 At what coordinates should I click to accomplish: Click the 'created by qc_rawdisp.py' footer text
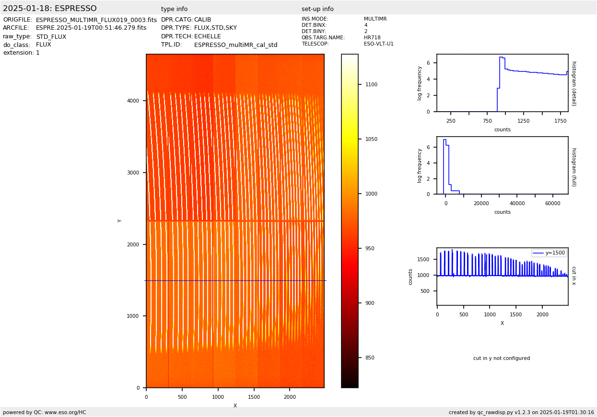[521, 412]
